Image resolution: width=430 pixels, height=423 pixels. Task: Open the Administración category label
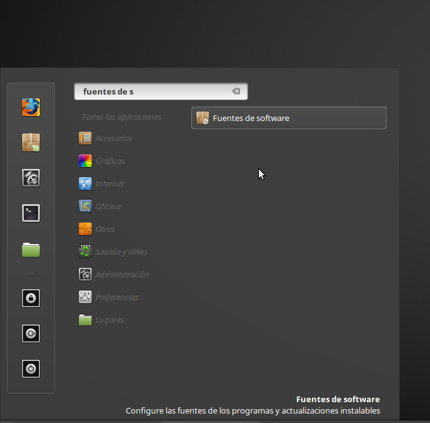tap(122, 275)
